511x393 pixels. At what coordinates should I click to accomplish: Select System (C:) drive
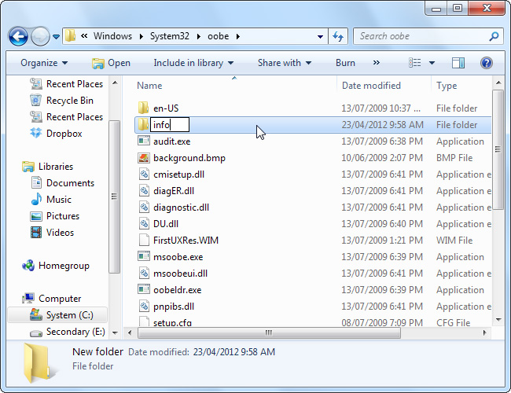point(57,314)
